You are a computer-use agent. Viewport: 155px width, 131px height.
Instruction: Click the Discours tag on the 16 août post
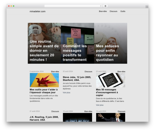pos(122,111)
